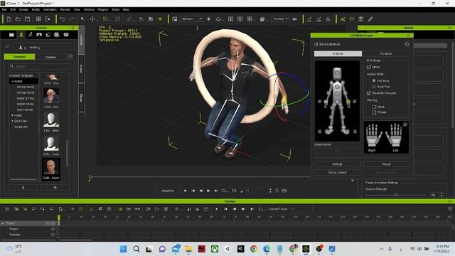Undo the last action
The width and height of the screenshot is (455, 256).
[63, 19]
